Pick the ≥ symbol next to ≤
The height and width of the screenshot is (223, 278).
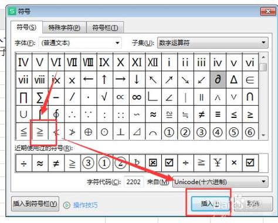pos(250,114)
